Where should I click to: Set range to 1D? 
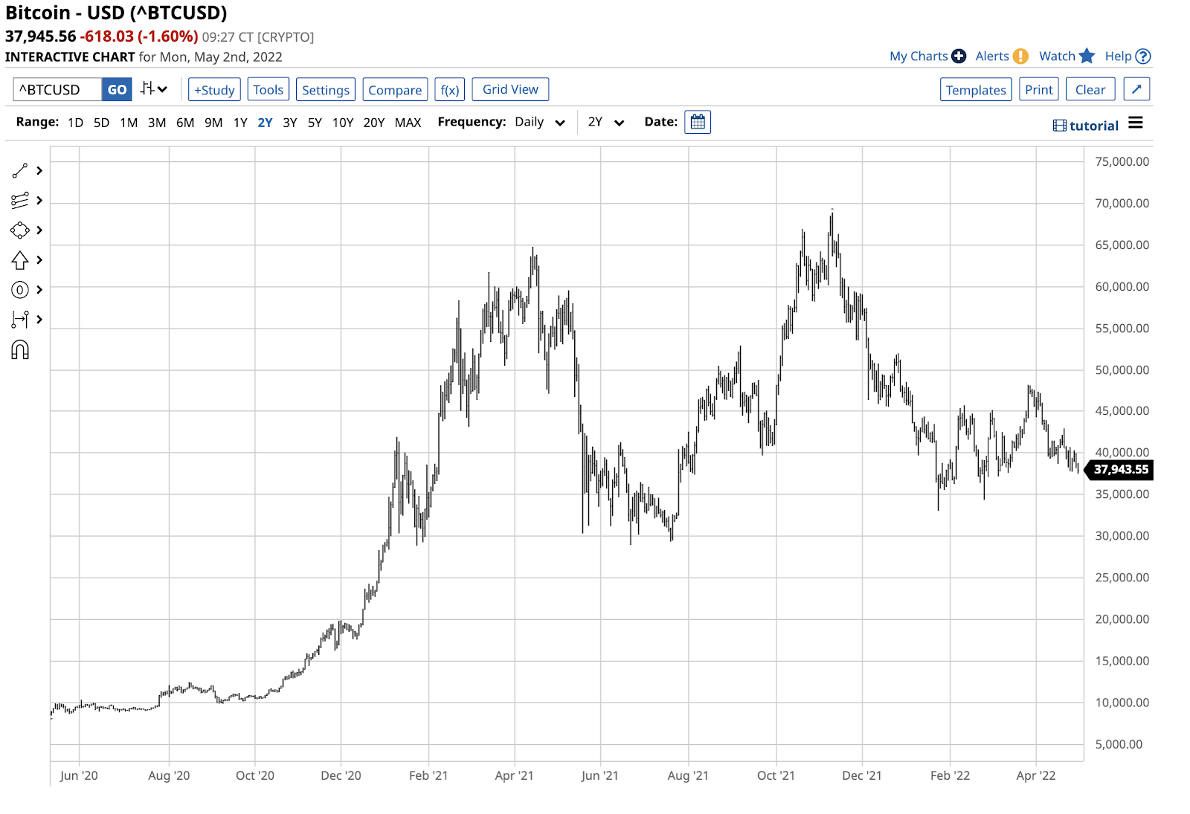pos(75,123)
